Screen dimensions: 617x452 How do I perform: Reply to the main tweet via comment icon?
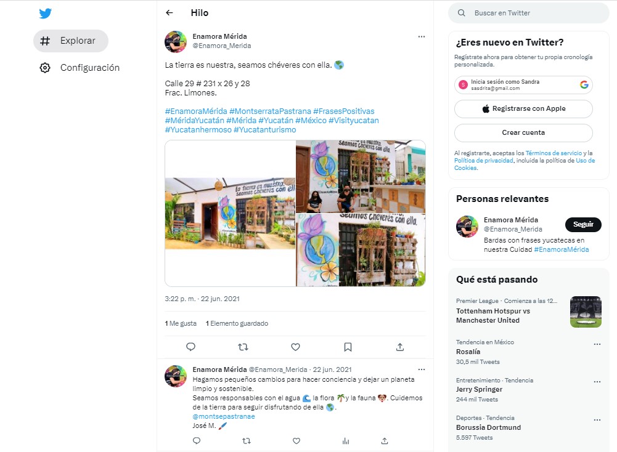click(x=191, y=347)
